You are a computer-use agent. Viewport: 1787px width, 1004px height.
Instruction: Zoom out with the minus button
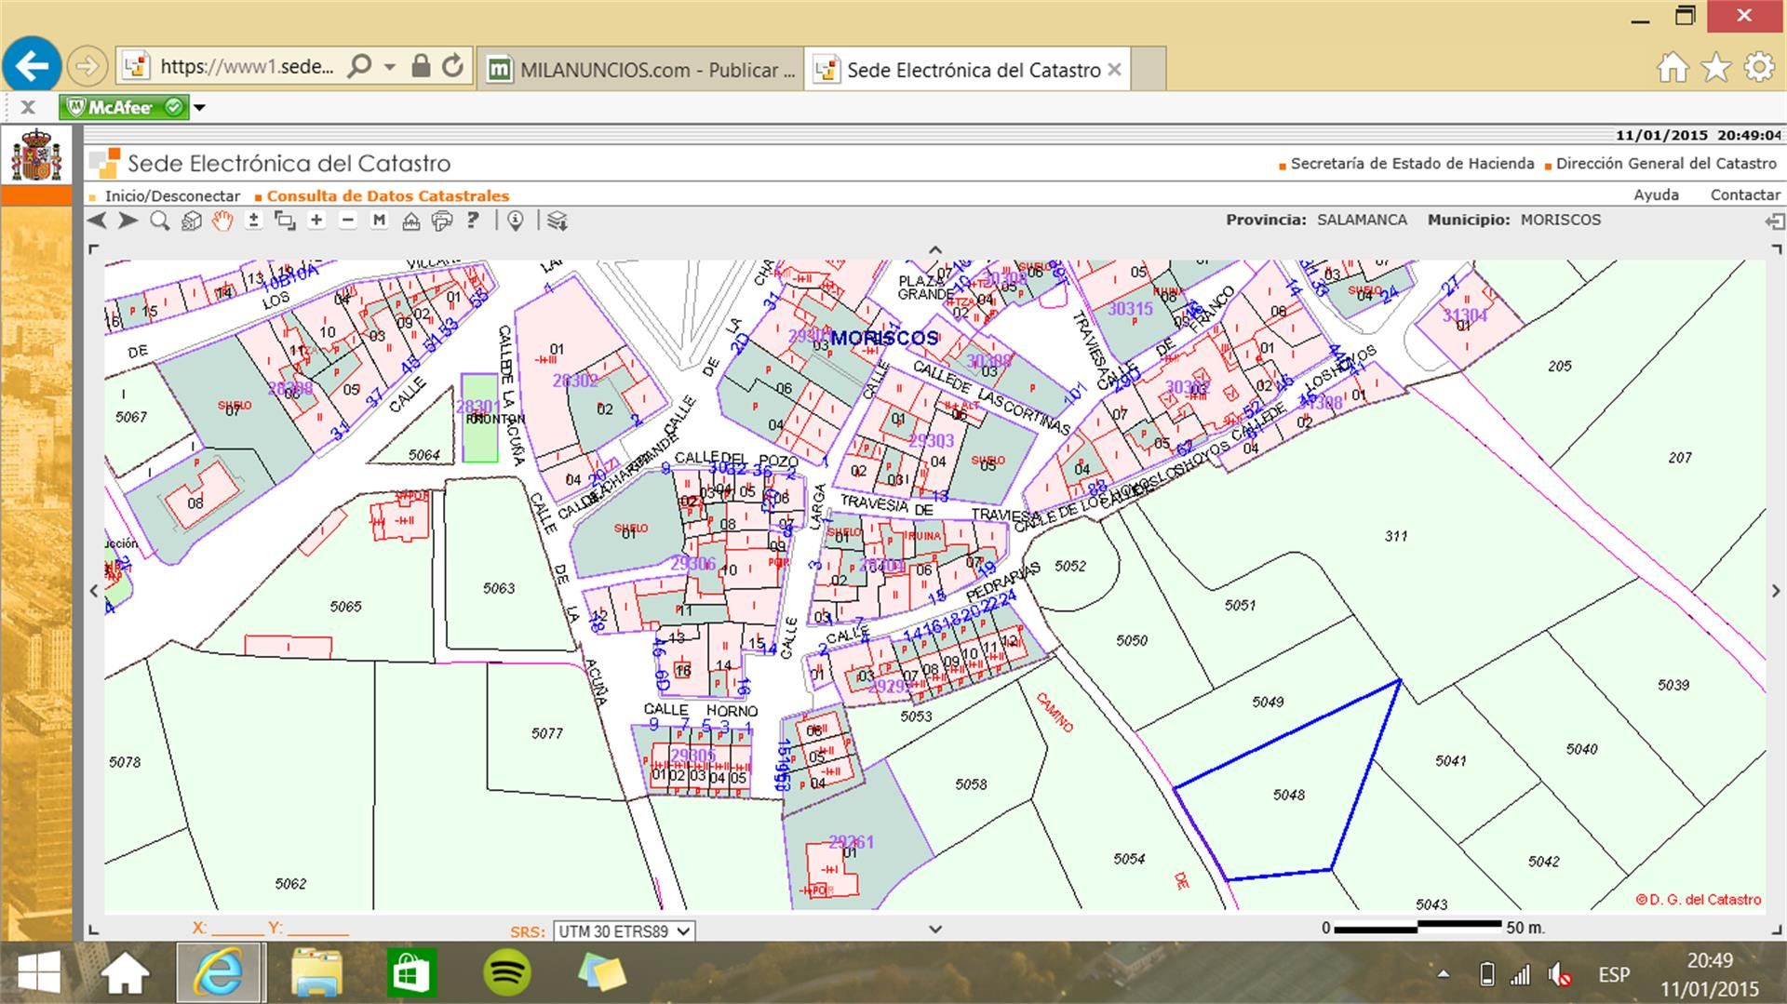pos(348,221)
